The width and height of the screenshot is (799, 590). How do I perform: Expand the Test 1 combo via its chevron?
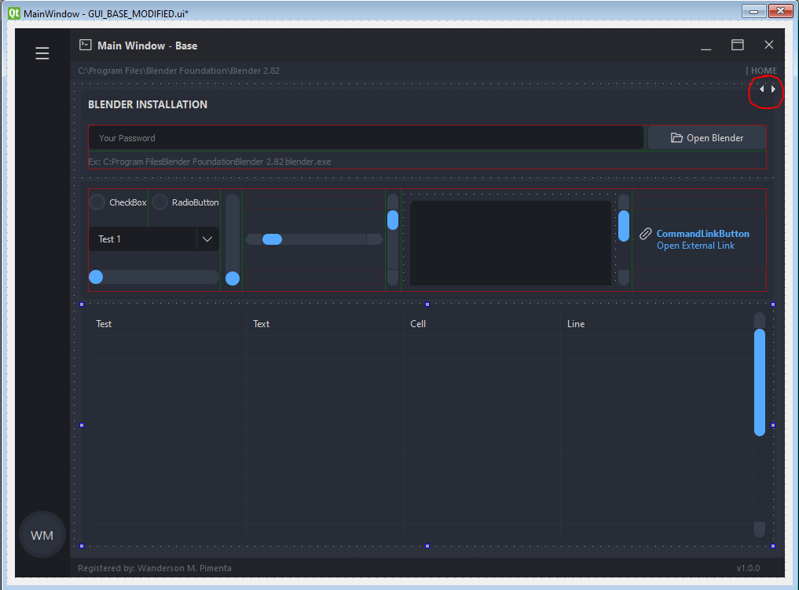(207, 239)
